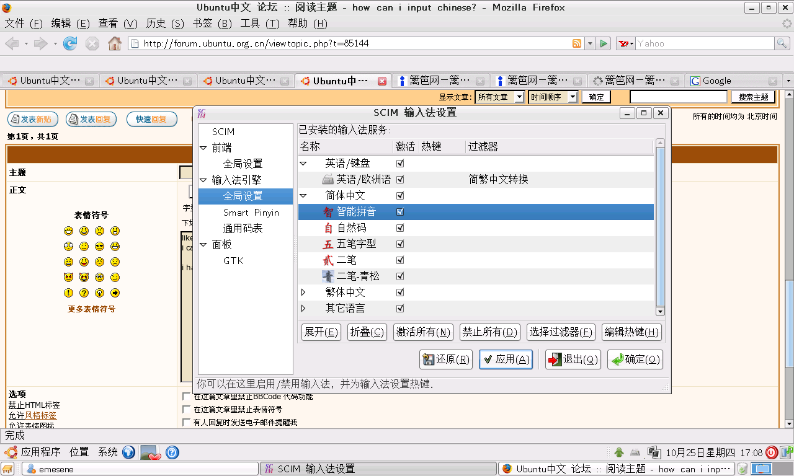
Task: Click the 英语/欧洲语 keyboard icon
Action: coord(328,180)
